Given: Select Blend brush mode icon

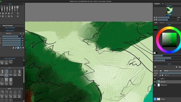Looking at the screenshot, I should (21, 48).
